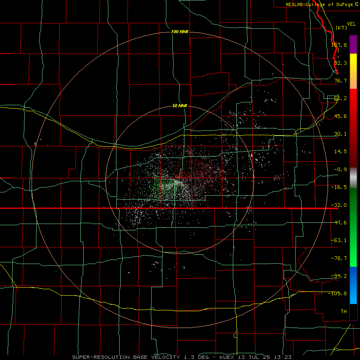Click the -63.1 velocity scale value
The image size is (360, 360).
pyautogui.click(x=339, y=240)
